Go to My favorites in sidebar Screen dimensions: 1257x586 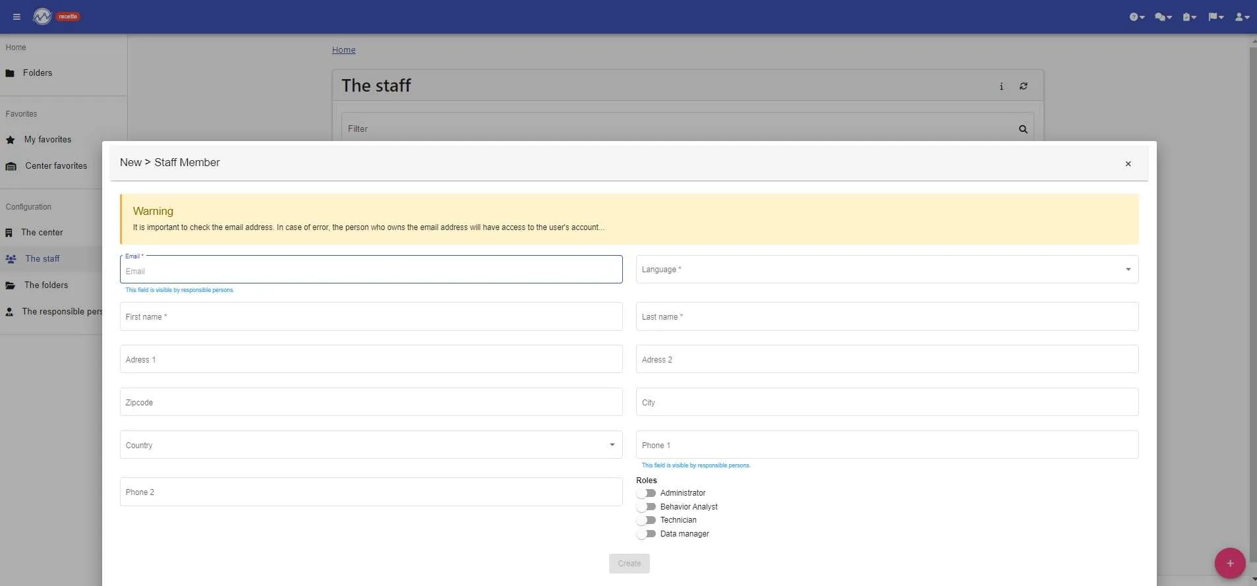63,140
